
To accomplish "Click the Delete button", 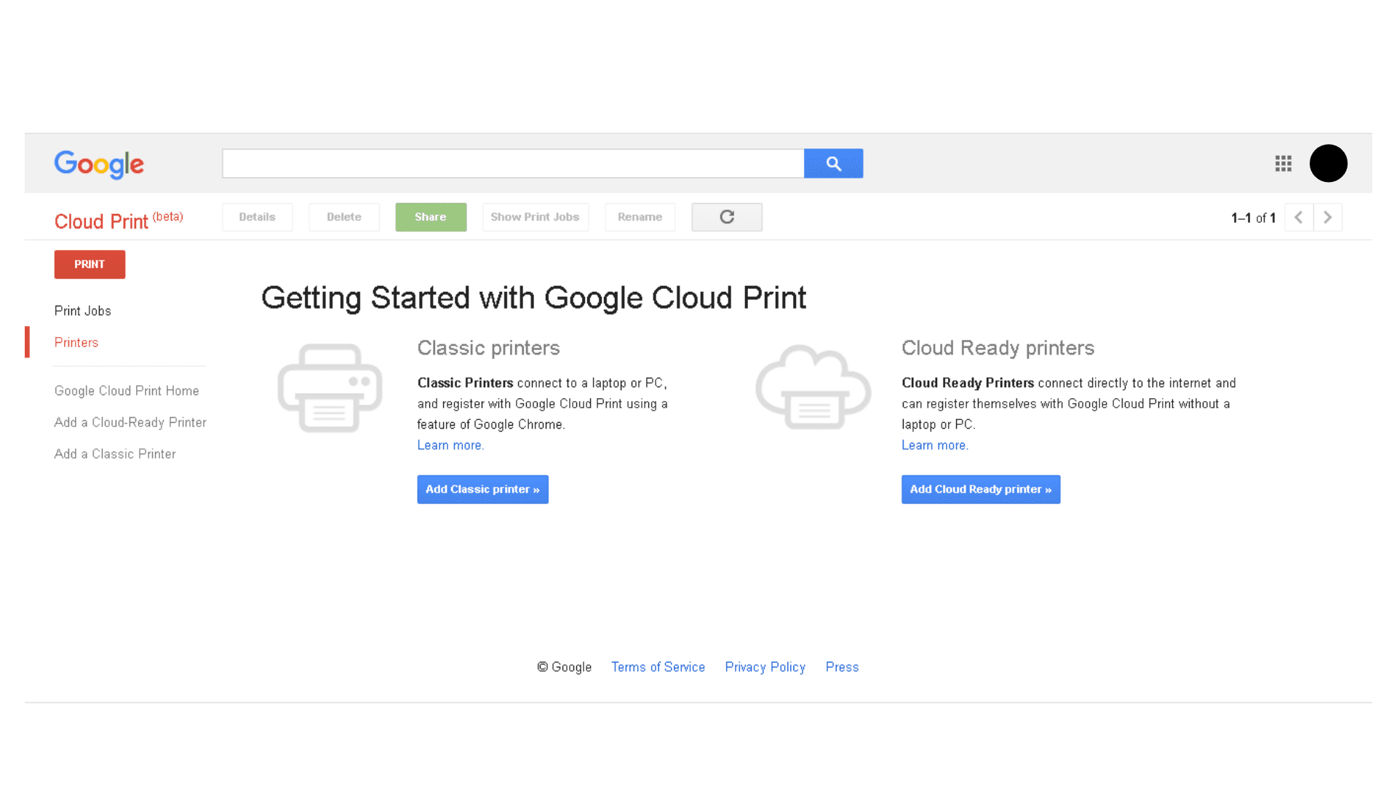I will click(344, 217).
